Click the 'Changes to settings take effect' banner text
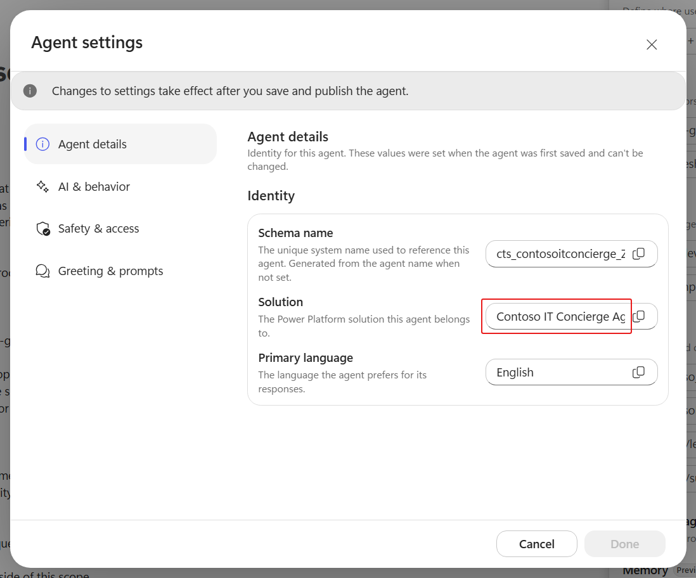This screenshot has width=696, height=578. pyautogui.click(x=230, y=91)
